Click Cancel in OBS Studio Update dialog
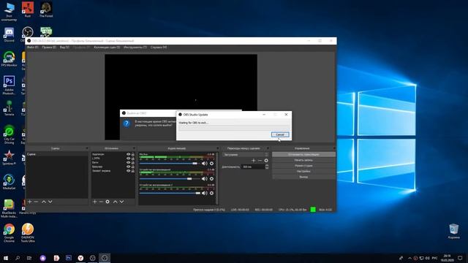The height and width of the screenshot is (263, 468). coord(280,134)
